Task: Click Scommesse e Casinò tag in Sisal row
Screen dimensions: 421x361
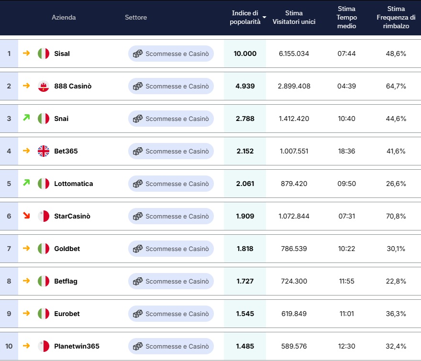Action: coord(171,54)
